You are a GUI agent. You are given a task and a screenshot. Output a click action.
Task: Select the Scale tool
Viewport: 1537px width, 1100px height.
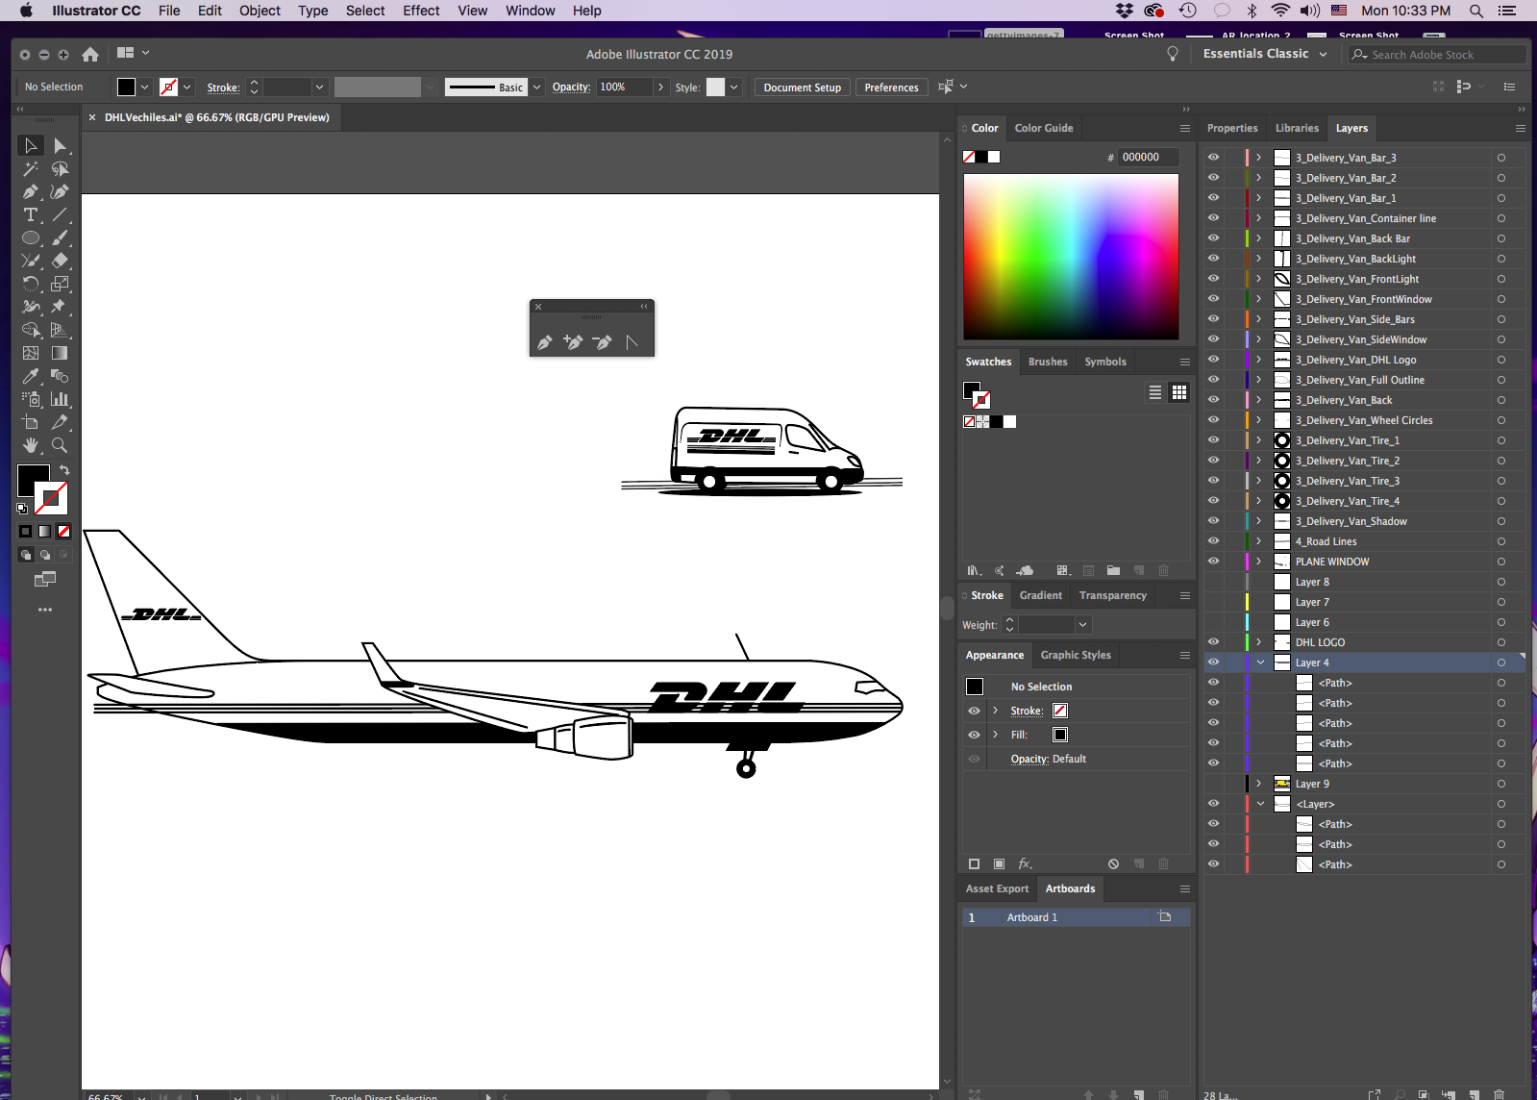pos(60,284)
